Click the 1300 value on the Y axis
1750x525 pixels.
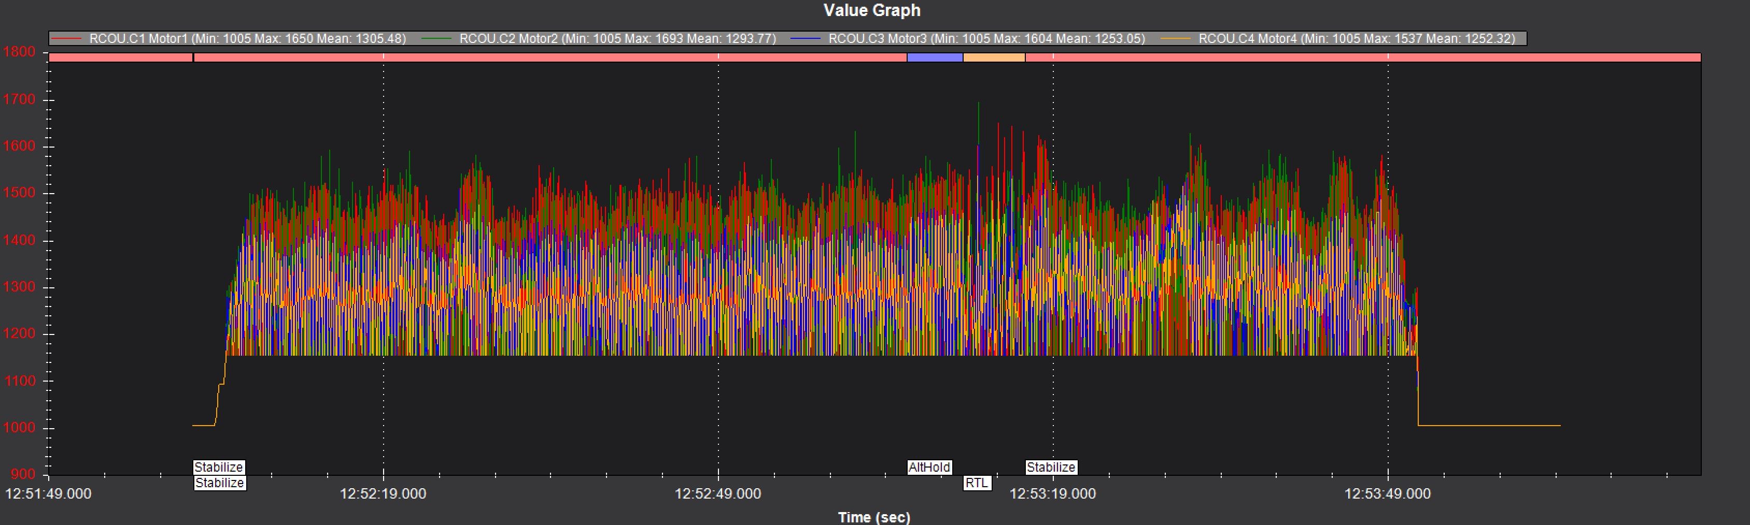point(19,287)
